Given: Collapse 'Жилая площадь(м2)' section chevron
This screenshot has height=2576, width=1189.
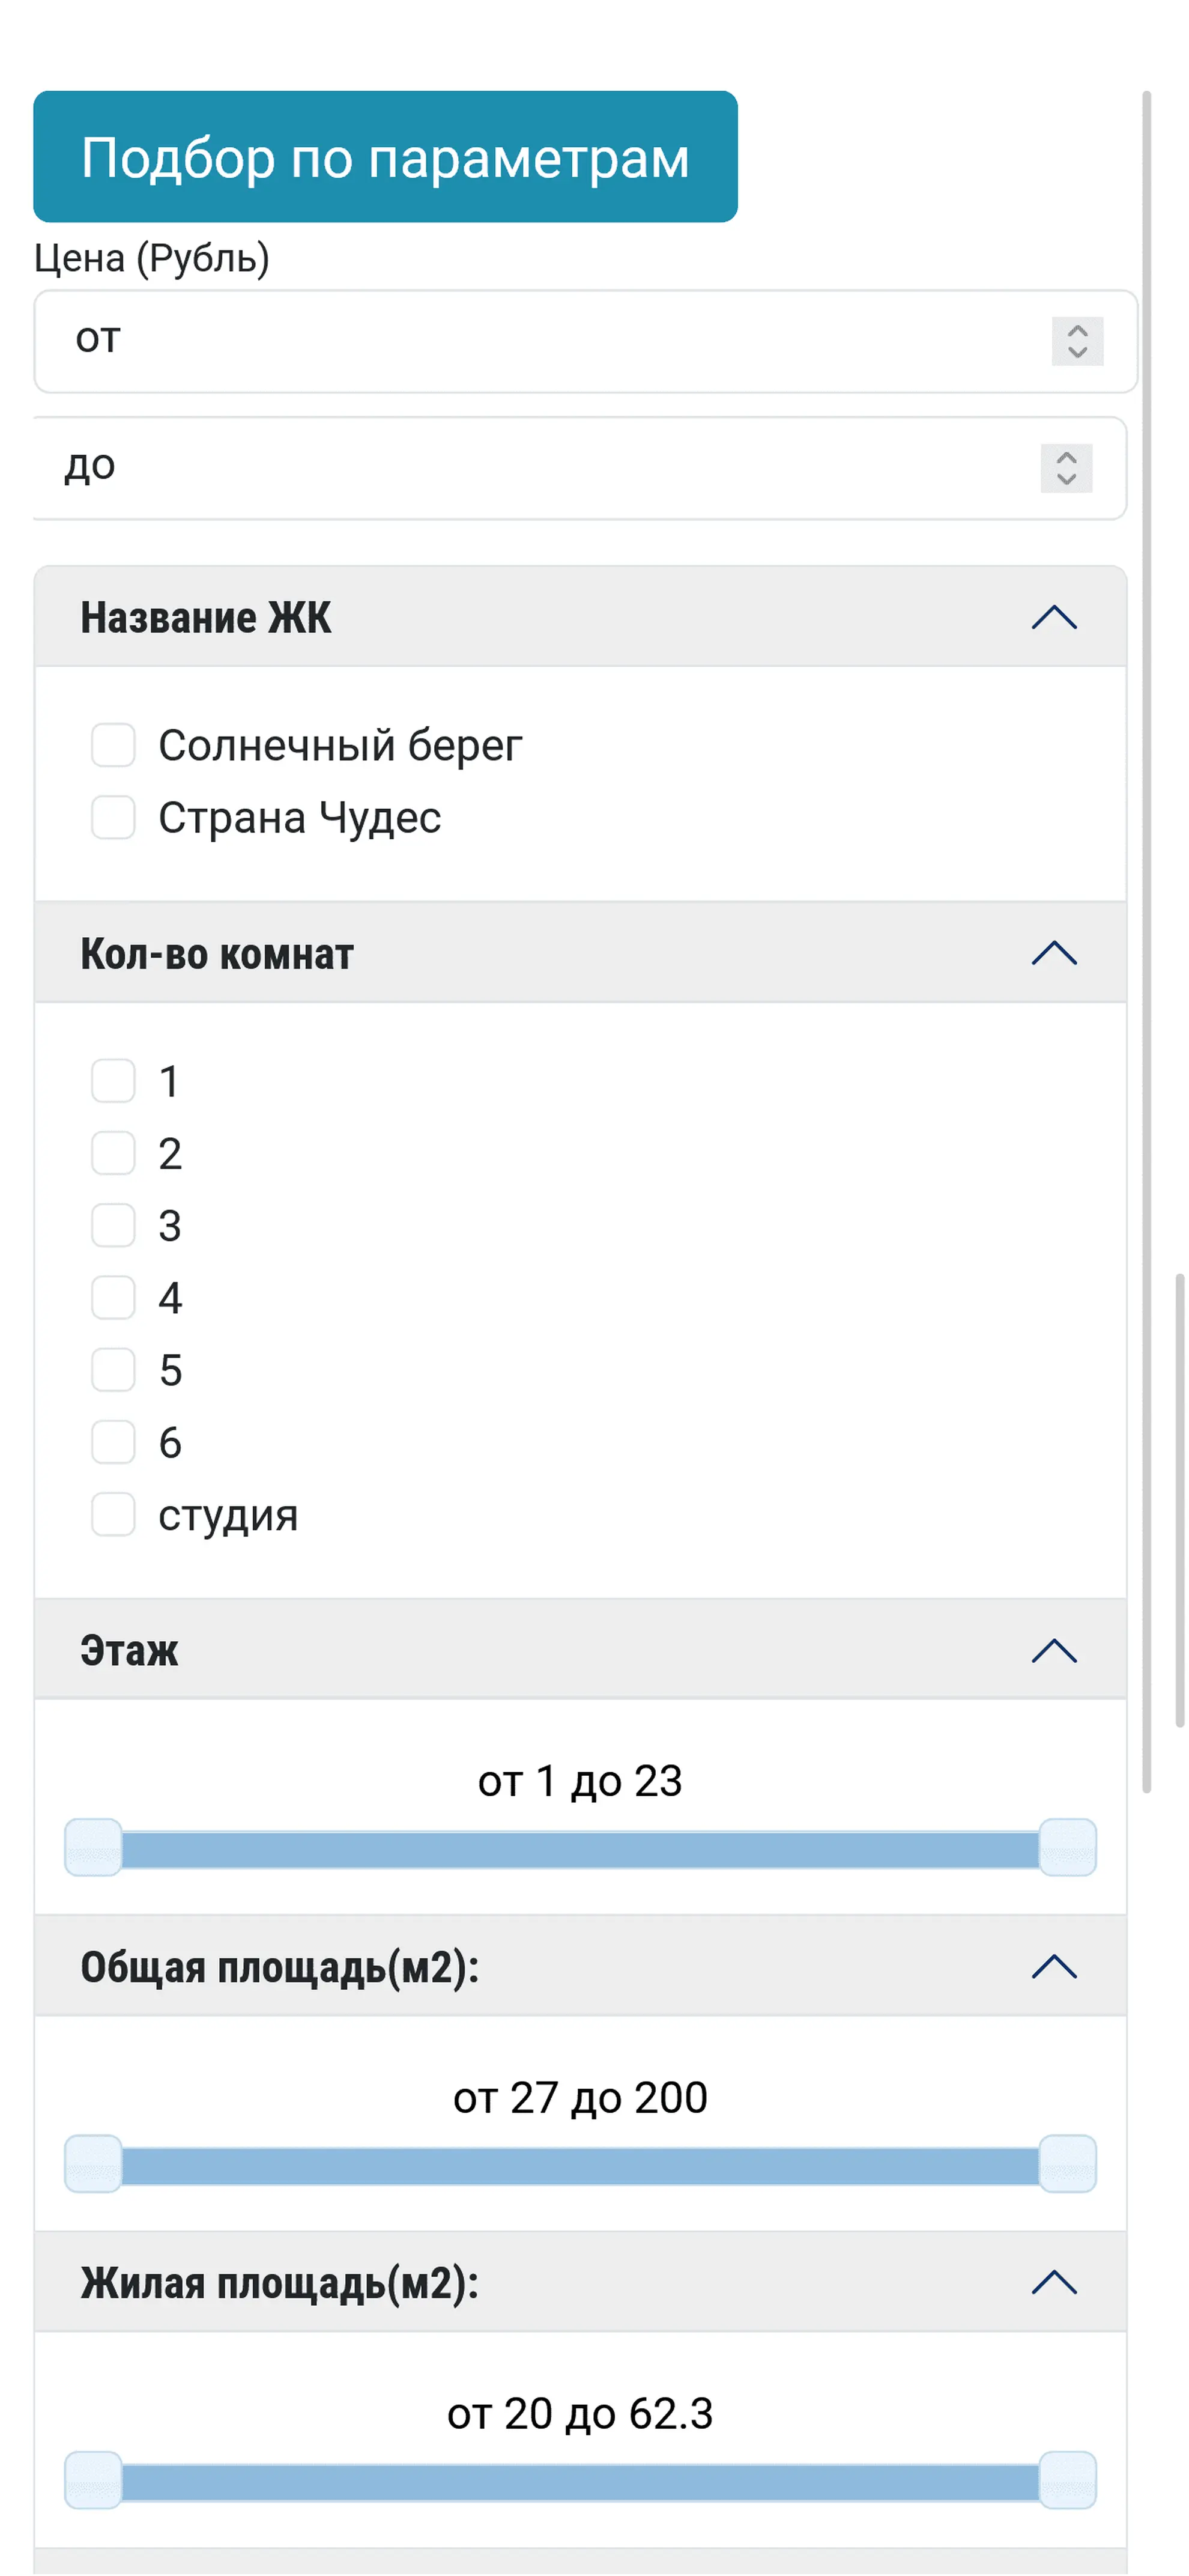Looking at the screenshot, I should tap(1054, 2282).
